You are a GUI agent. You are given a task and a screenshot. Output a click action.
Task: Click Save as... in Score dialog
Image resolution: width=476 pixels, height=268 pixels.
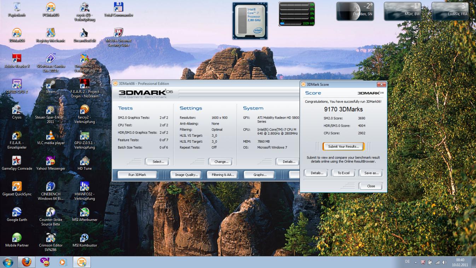371,173
